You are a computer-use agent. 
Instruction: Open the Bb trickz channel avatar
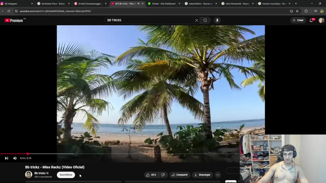point(29,175)
